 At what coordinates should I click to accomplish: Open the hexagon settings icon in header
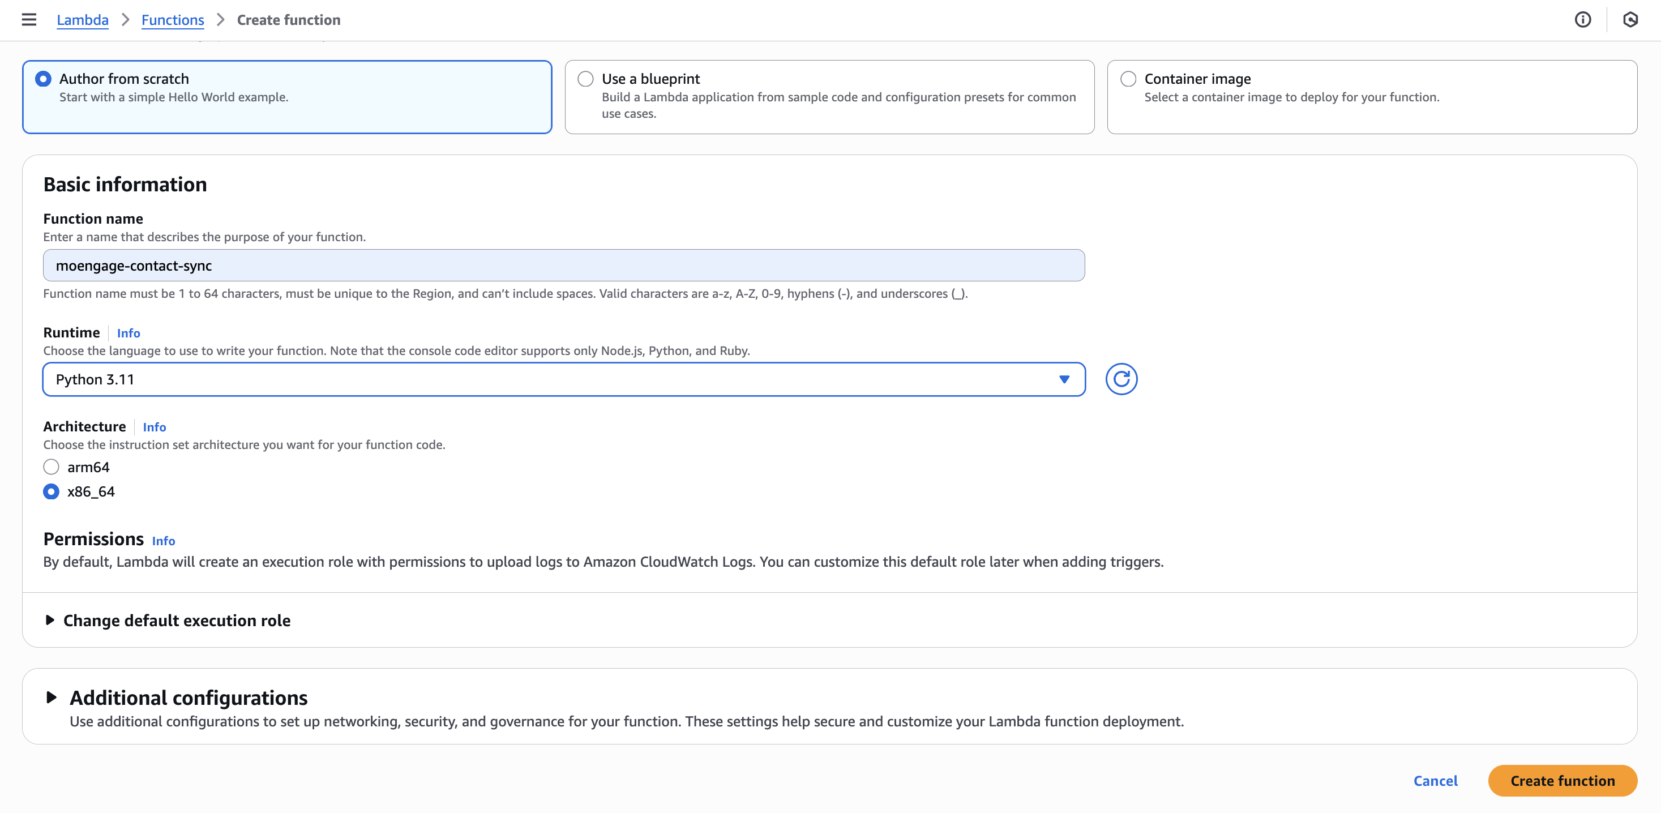tap(1630, 19)
